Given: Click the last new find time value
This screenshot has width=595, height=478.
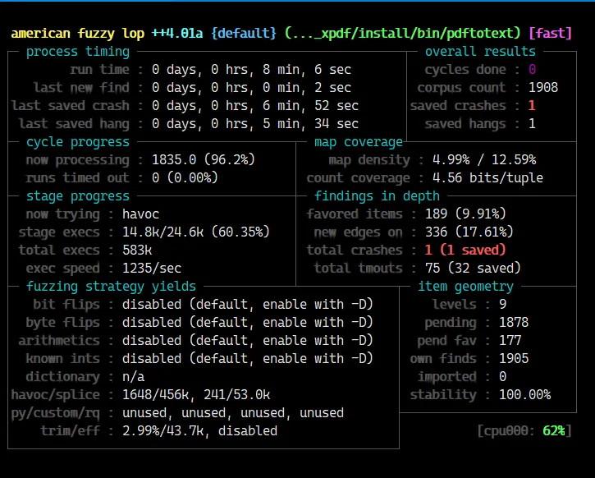Looking at the screenshot, I should point(252,88).
